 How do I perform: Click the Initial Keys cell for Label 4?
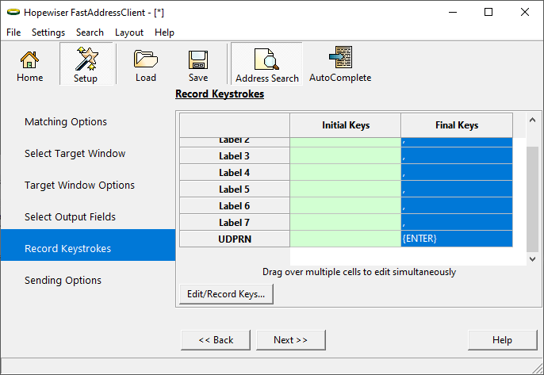point(346,172)
